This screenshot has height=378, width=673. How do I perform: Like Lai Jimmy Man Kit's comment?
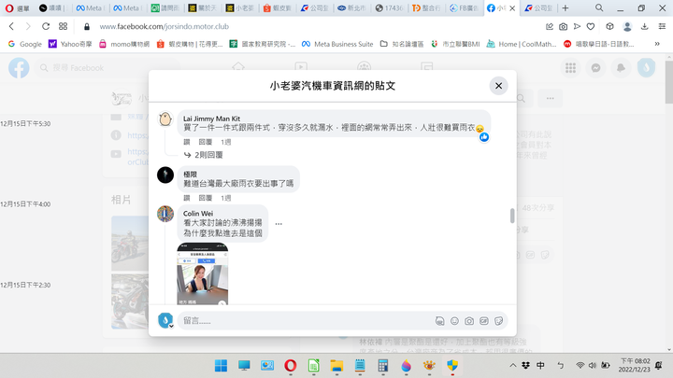coord(187,142)
